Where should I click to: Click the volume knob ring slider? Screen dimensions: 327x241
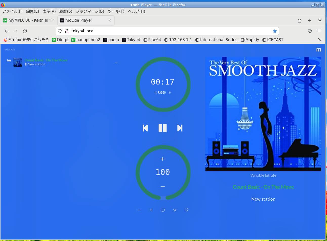coord(138,173)
